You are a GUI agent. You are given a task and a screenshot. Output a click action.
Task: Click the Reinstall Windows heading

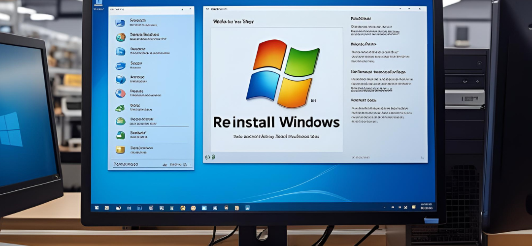coord(276,122)
